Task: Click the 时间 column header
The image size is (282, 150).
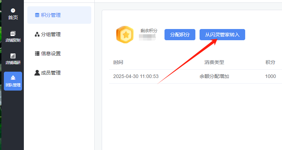Action: 118,62
